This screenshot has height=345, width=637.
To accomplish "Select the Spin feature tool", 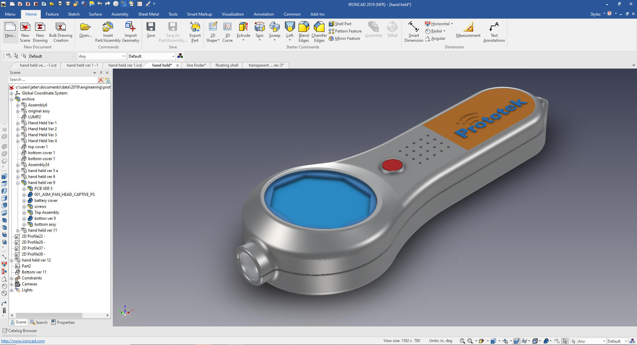I will [x=259, y=27].
